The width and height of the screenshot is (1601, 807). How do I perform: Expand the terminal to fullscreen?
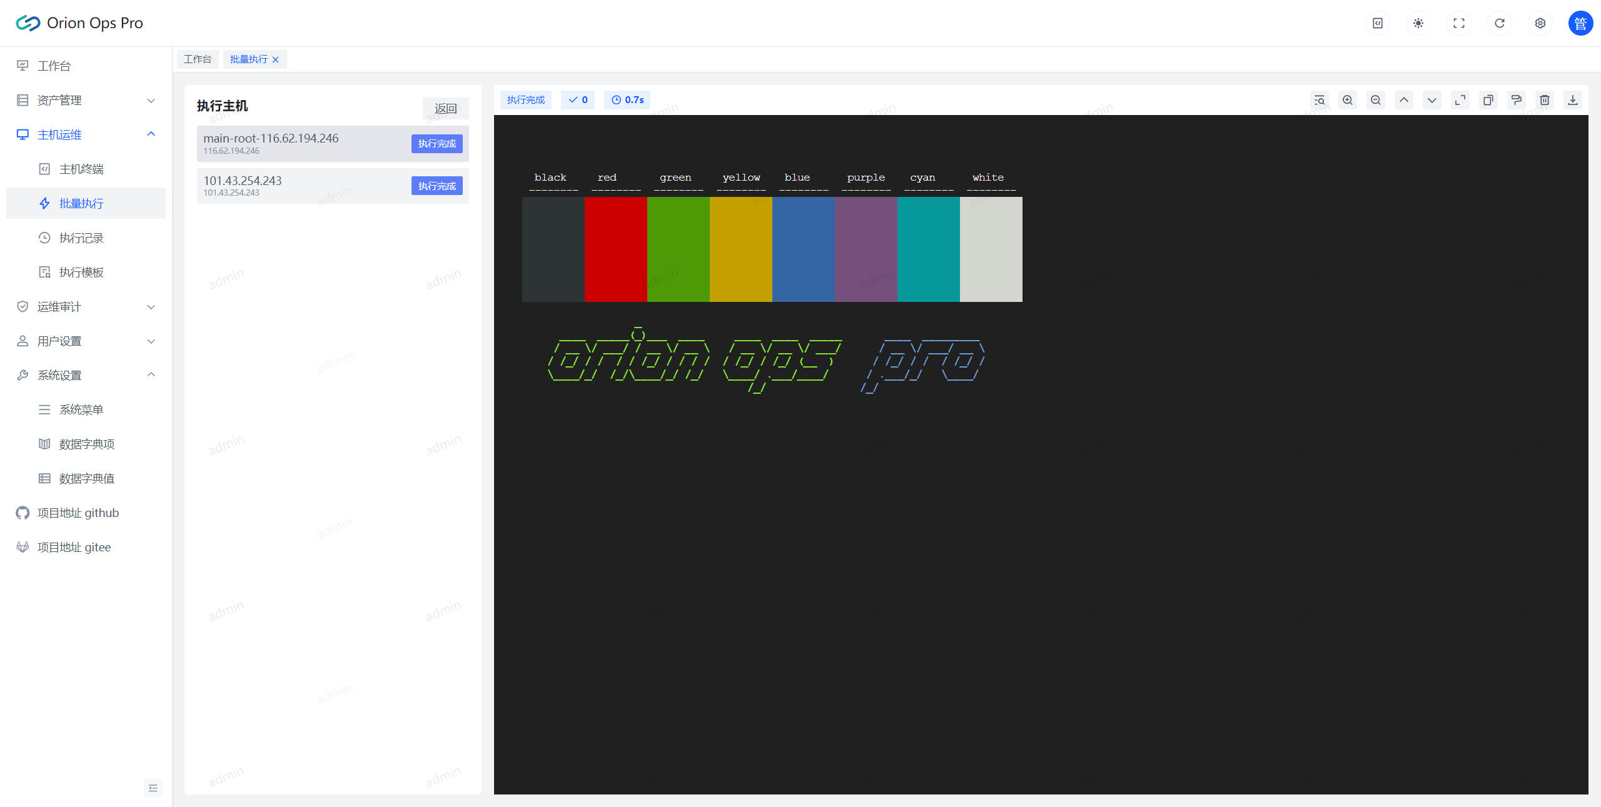(x=1460, y=100)
